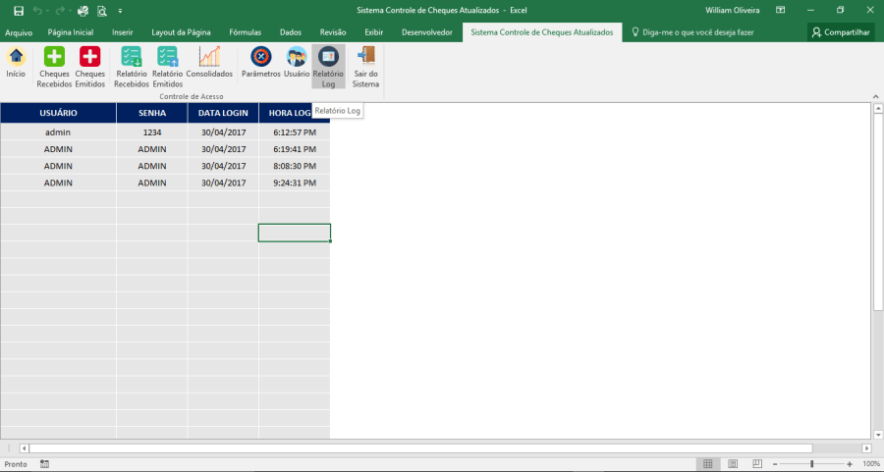This screenshot has height=472, width=884.
Task: Select the DATA LOGIN header cell
Action: pyautogui.click(x=223, y=113)
